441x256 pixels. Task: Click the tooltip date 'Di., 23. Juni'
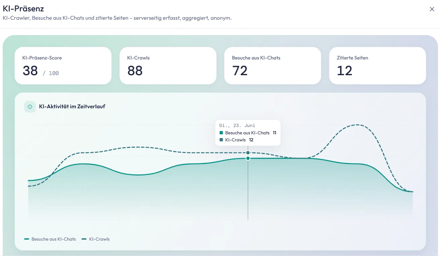237,125
